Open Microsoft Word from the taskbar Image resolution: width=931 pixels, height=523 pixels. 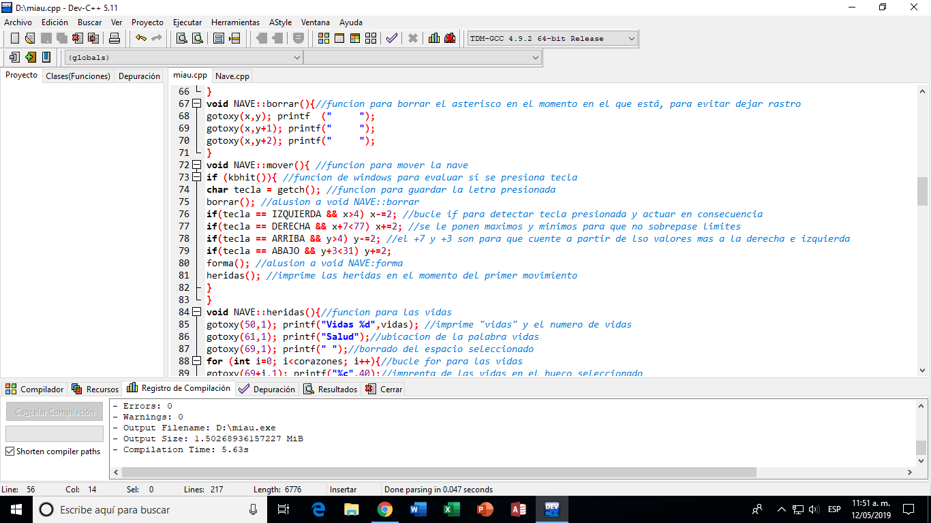pos(418,509)
